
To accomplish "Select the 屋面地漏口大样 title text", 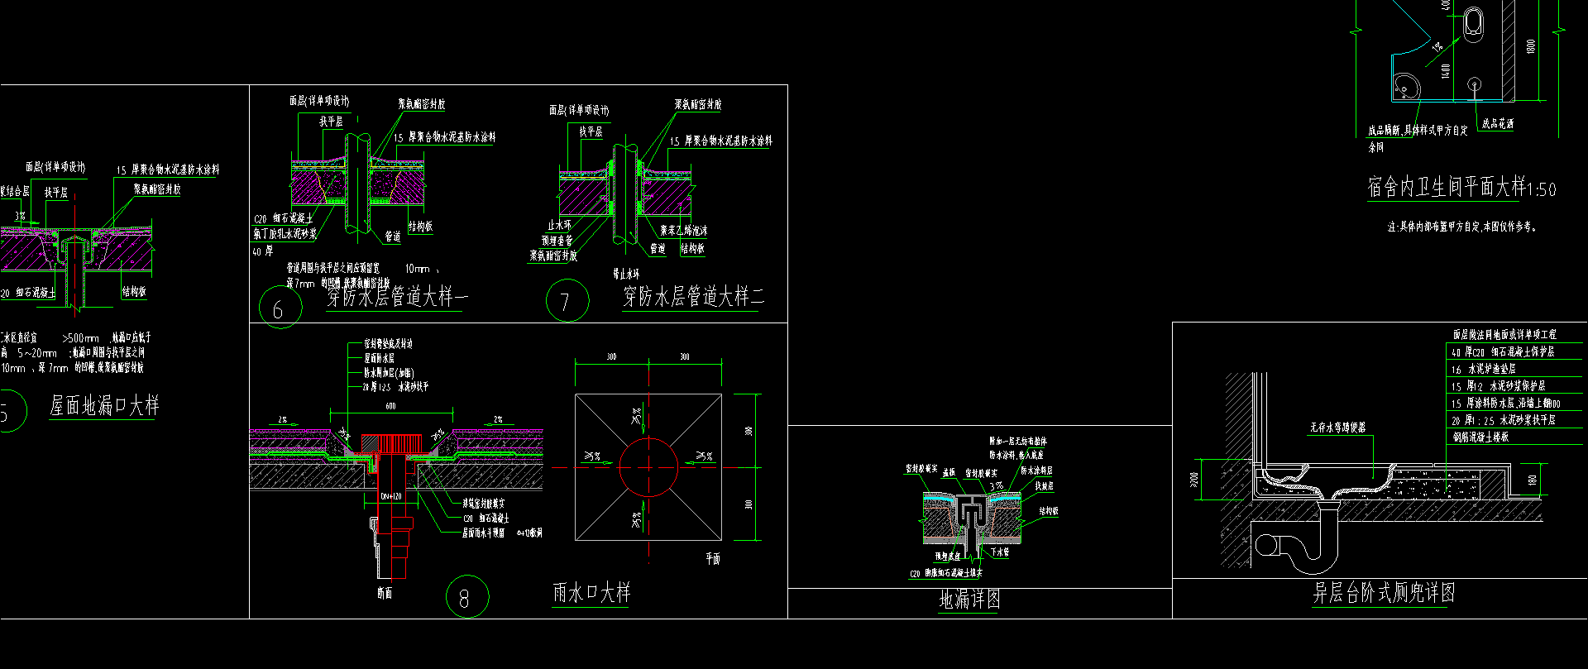I will 104,406.
